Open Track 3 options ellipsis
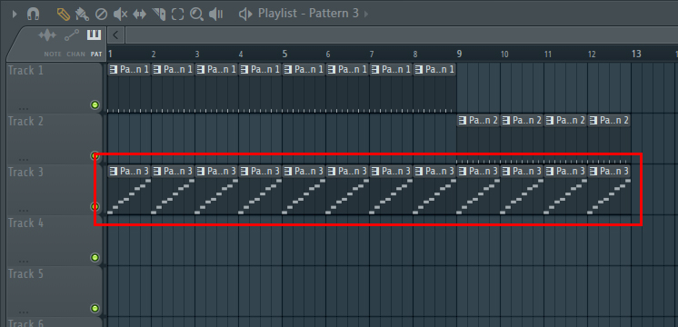The image size is (678, 327). [x=24, y=210]
